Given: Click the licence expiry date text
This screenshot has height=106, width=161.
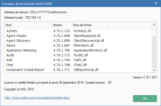Looking at the screenshot, I should [x=44, y=83].
